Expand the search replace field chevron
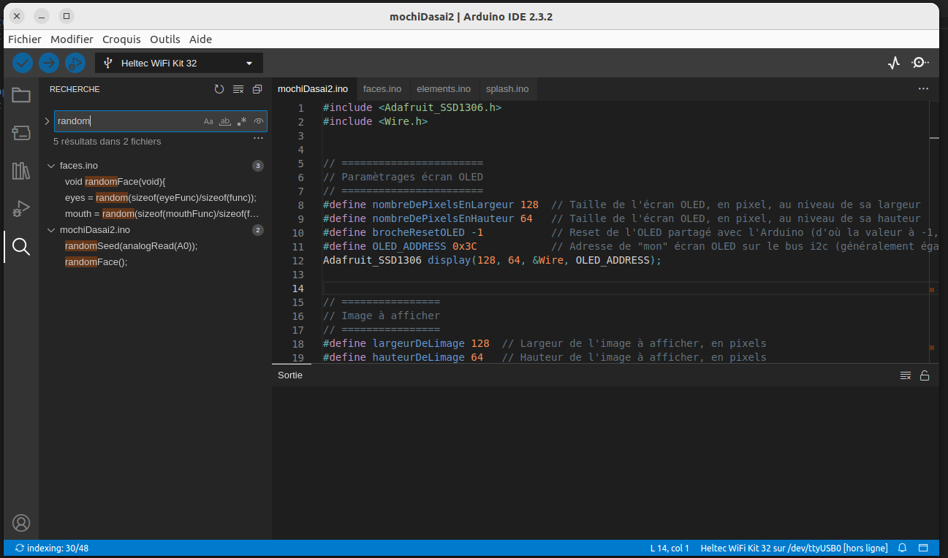This screenshot has width=948, height=558. point(47,121)
